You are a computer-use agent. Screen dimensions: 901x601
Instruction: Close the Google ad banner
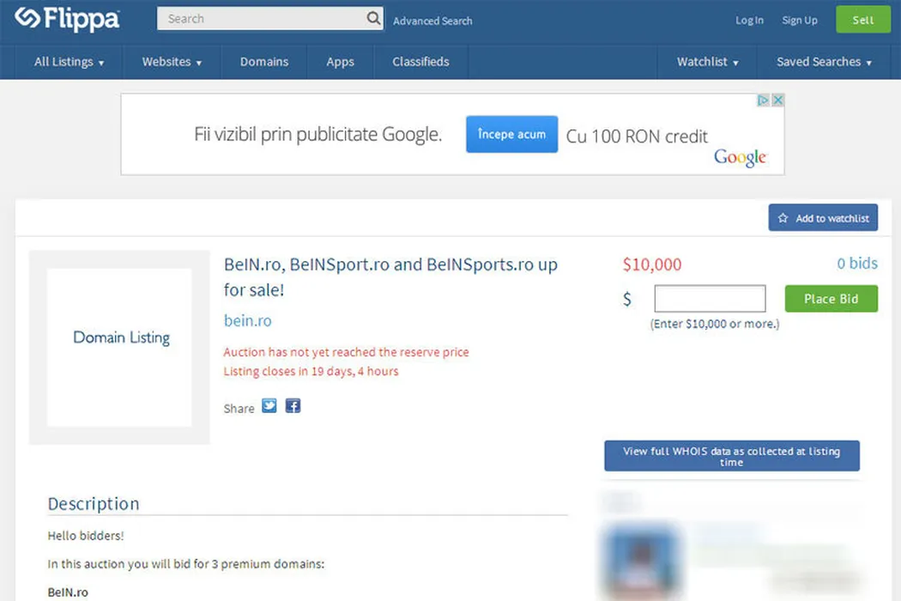click(777, 100)
